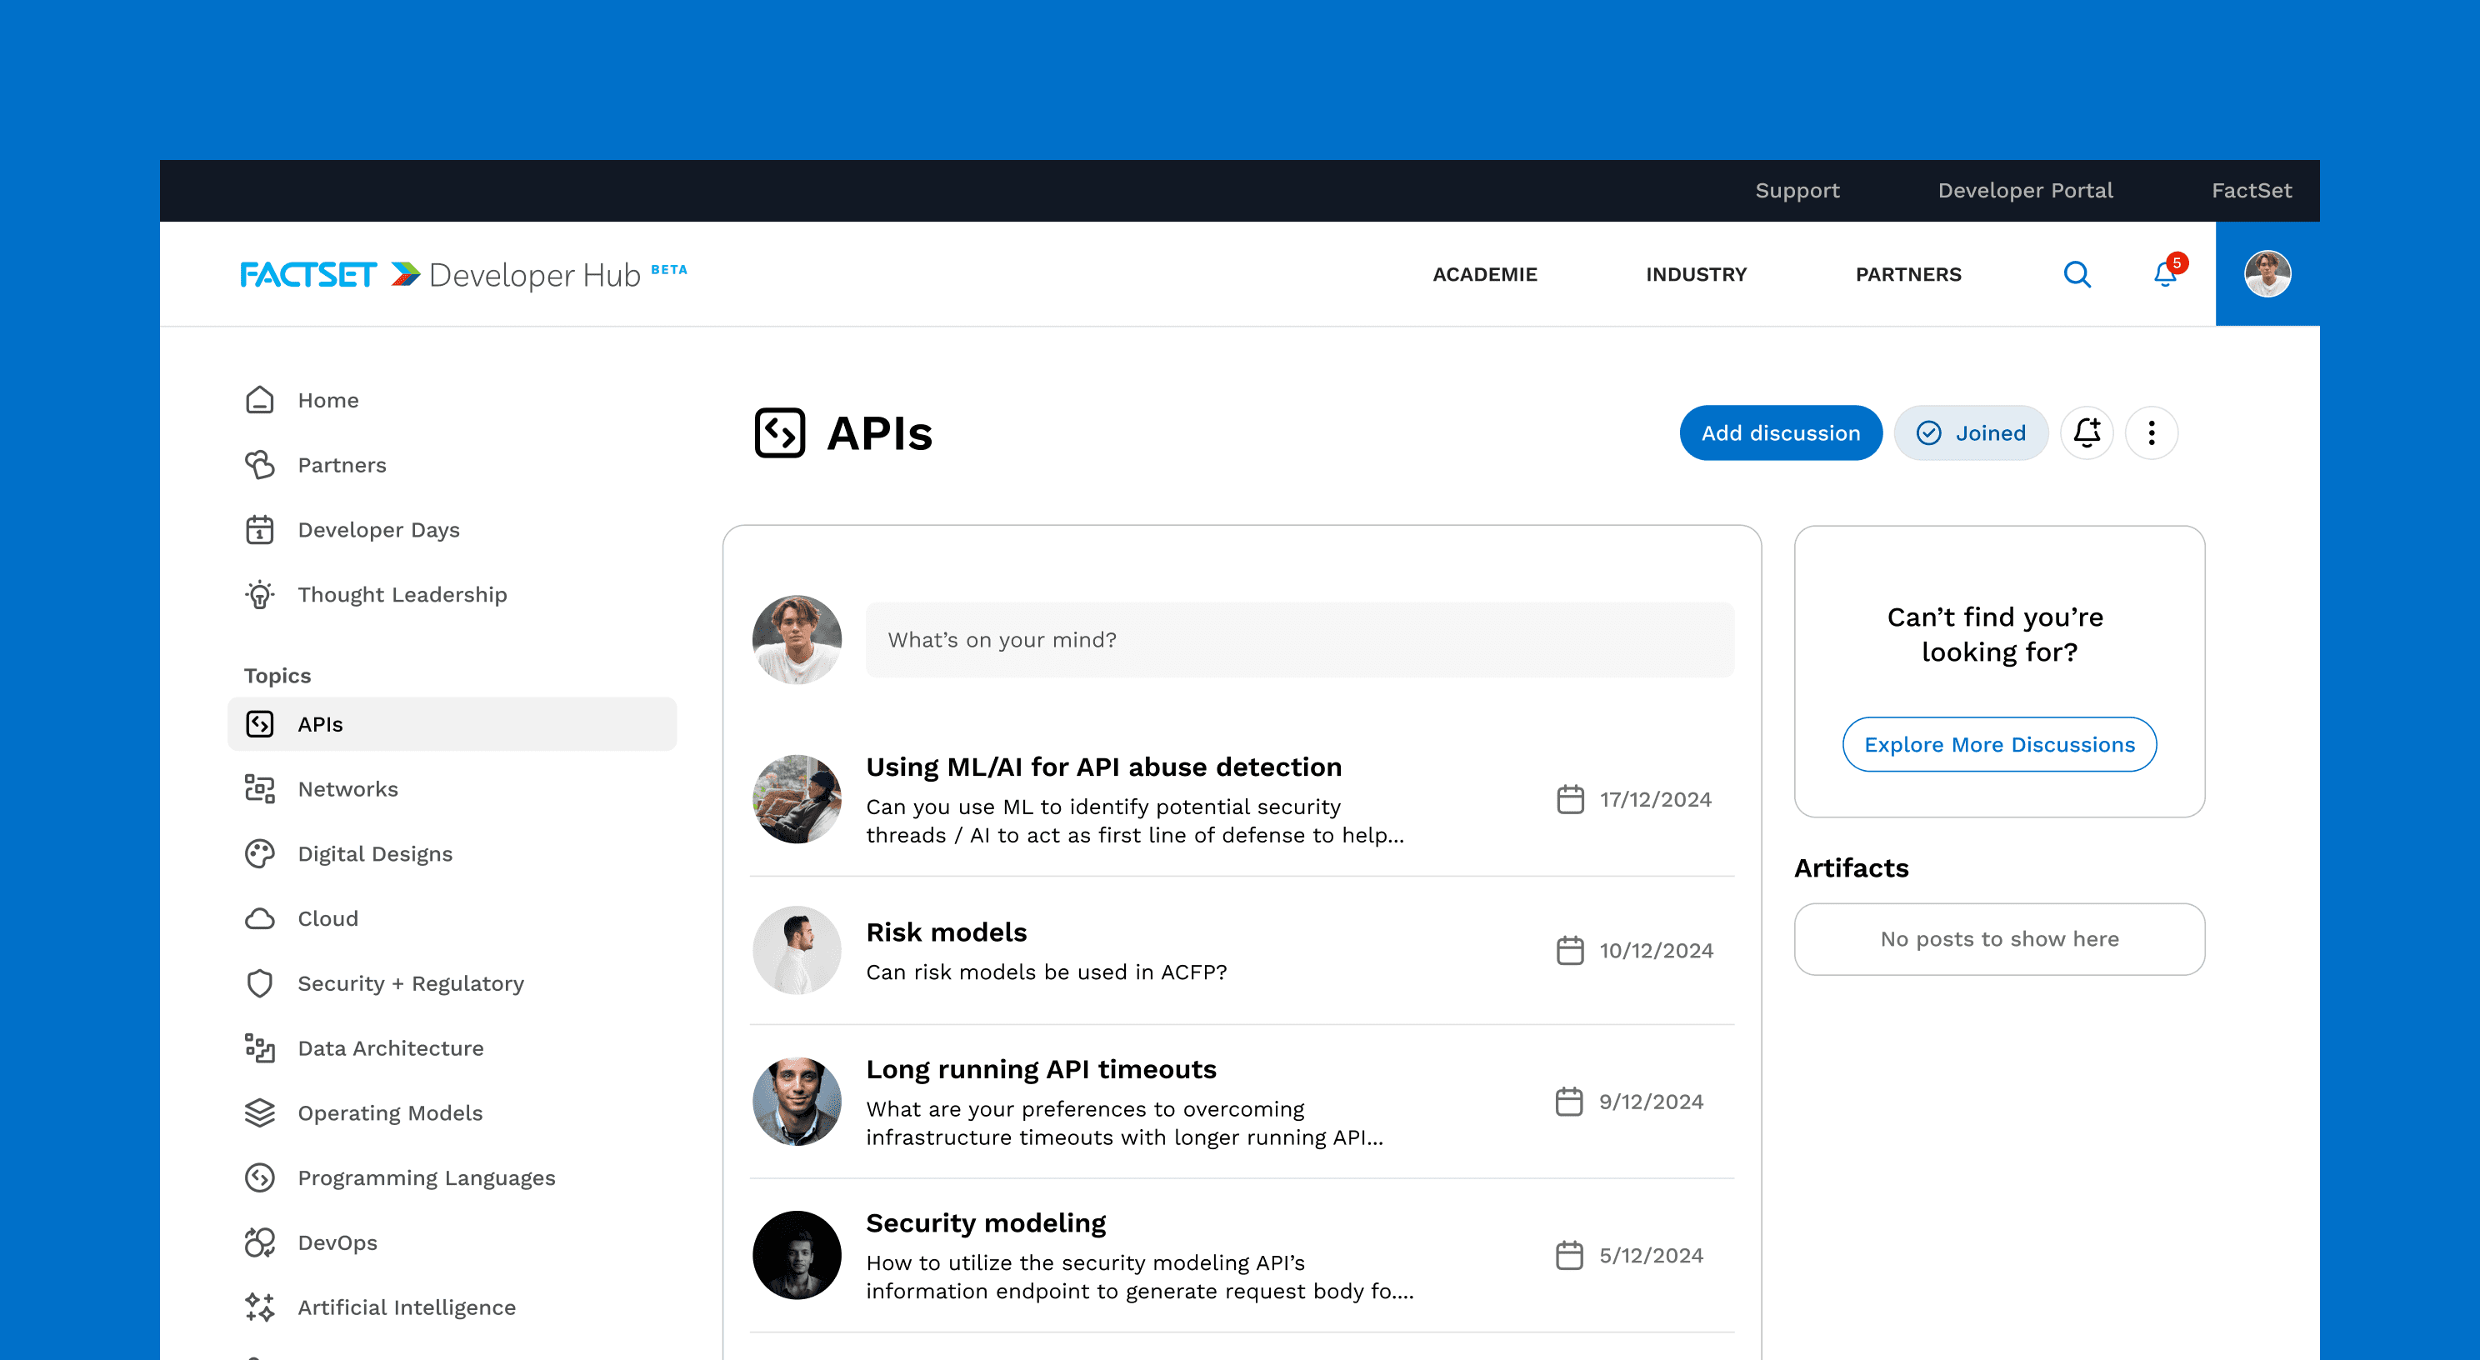Select Cloud topic in sidebar

point(327,918)
